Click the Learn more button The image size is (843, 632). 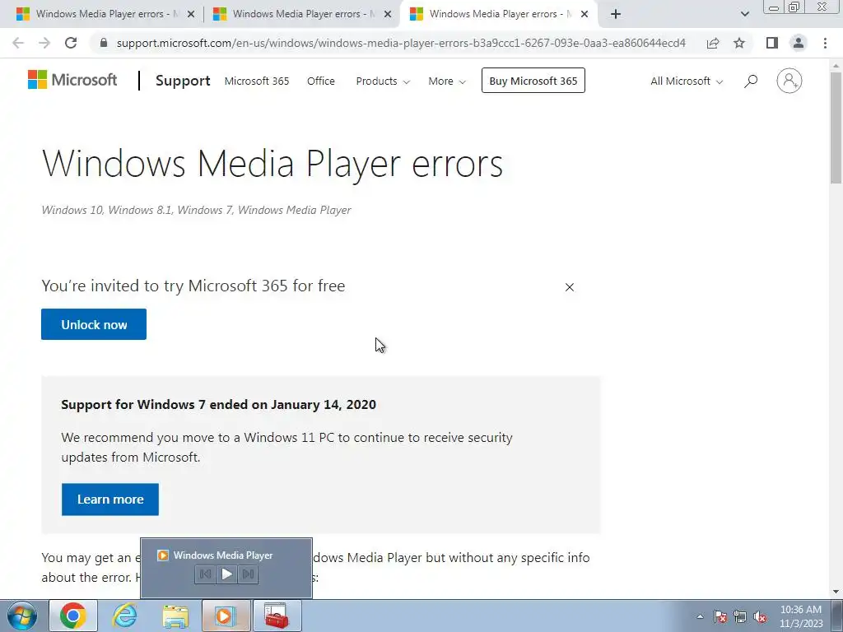click(x=110, y=500)
